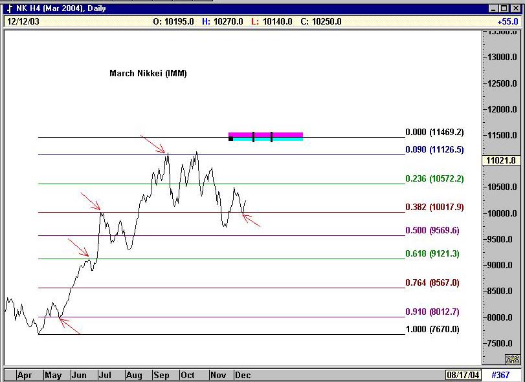Click Jul on the time axis

[x=105, y=375]
